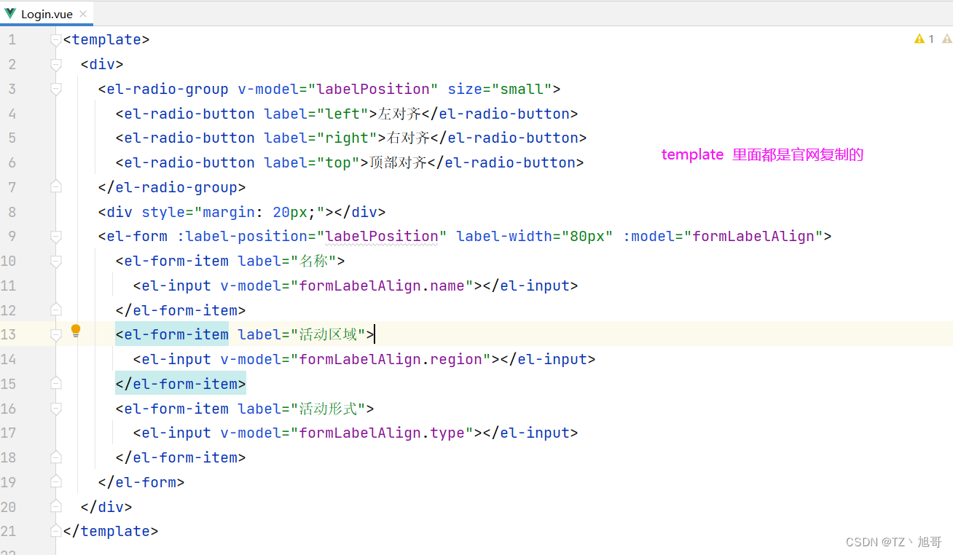This screenshot has height=555, width=953.
Task: Click the closing </template> tag on line 21
Action: point(111,531)
